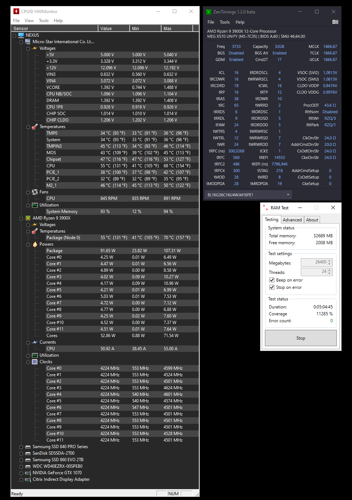Click the Clocks icon under AMD Ryzen 9 3900X
The width and height of the screenshot is (352, 500).
click(x=35, y=361)
